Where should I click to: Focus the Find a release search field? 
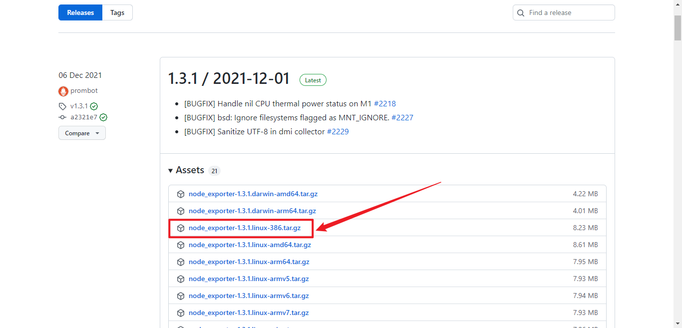pyautogui.click(x=564, y=12)
